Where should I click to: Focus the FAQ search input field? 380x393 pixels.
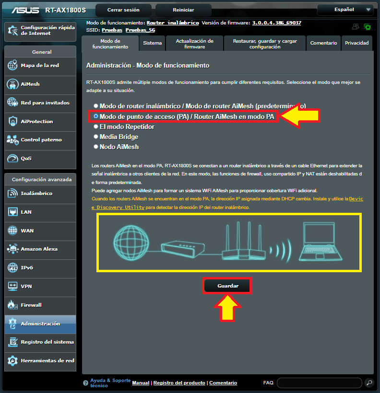click(x=319, y=383)
